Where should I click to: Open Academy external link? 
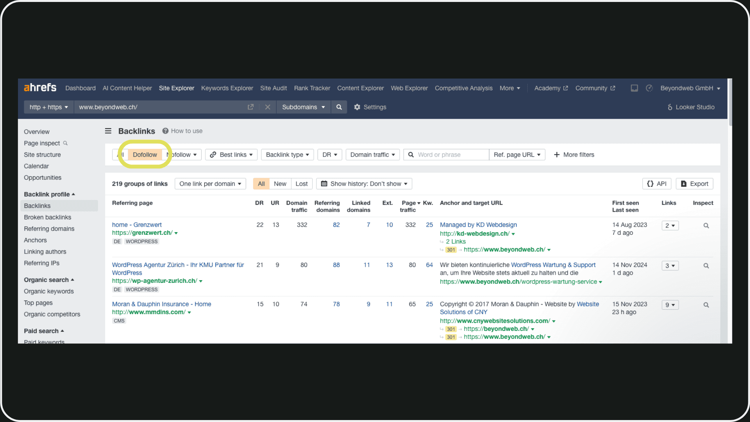(x=551, y=88)
